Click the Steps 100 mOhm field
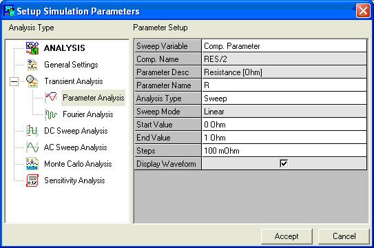This screenshot has height=248, width=374. pyautogui.click(x=284, y=151)
